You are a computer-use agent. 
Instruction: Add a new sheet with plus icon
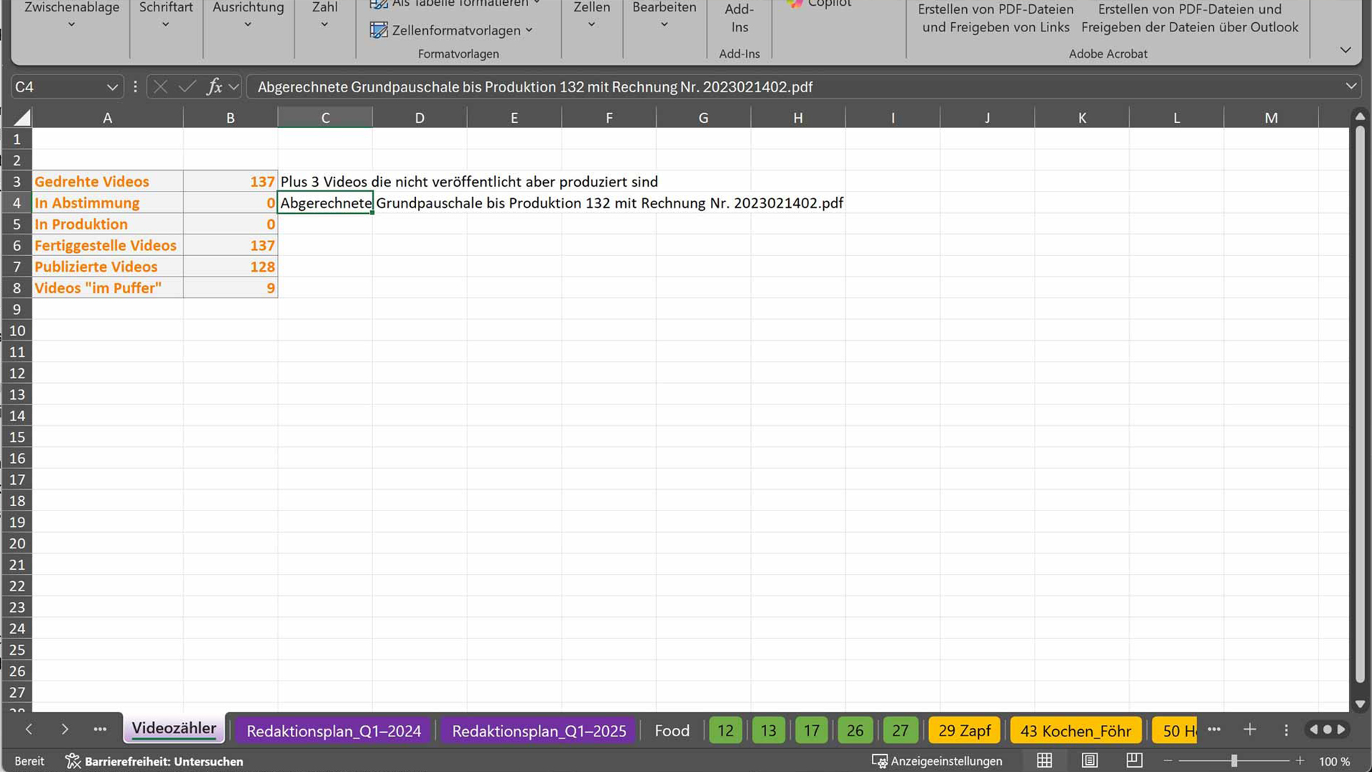pos(1249,730)
